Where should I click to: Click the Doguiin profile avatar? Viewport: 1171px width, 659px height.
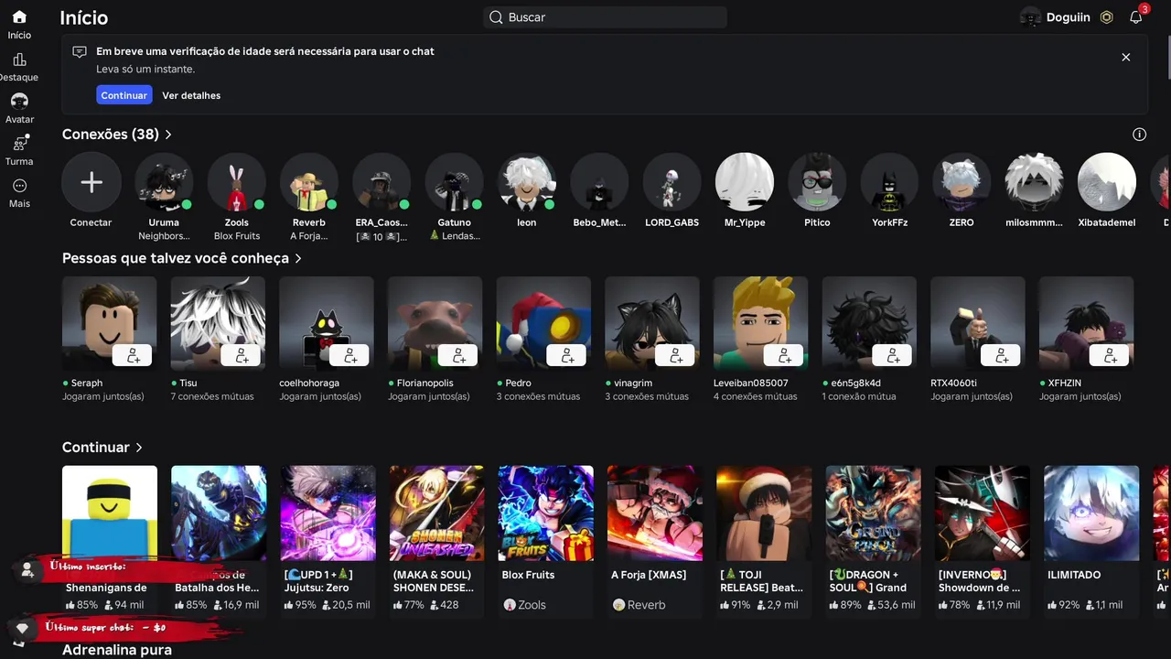click(1030, 17)
